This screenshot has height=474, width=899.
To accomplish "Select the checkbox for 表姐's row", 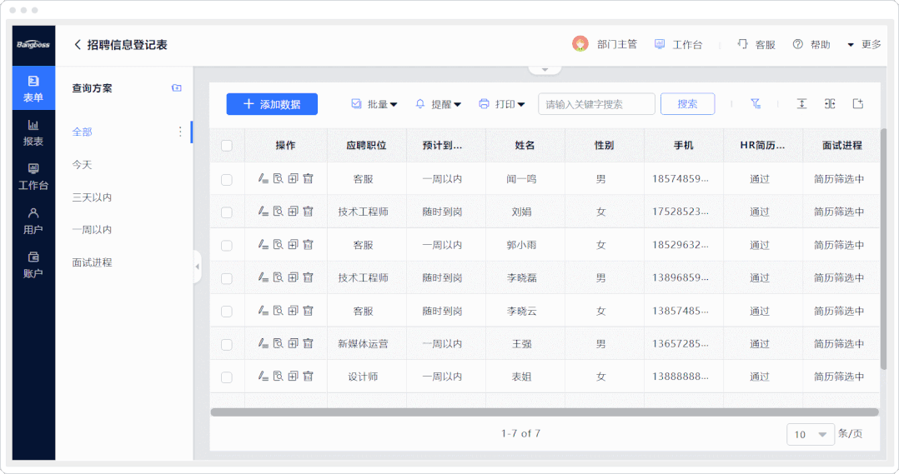I will pyautogui.click(x=227, y=377).
